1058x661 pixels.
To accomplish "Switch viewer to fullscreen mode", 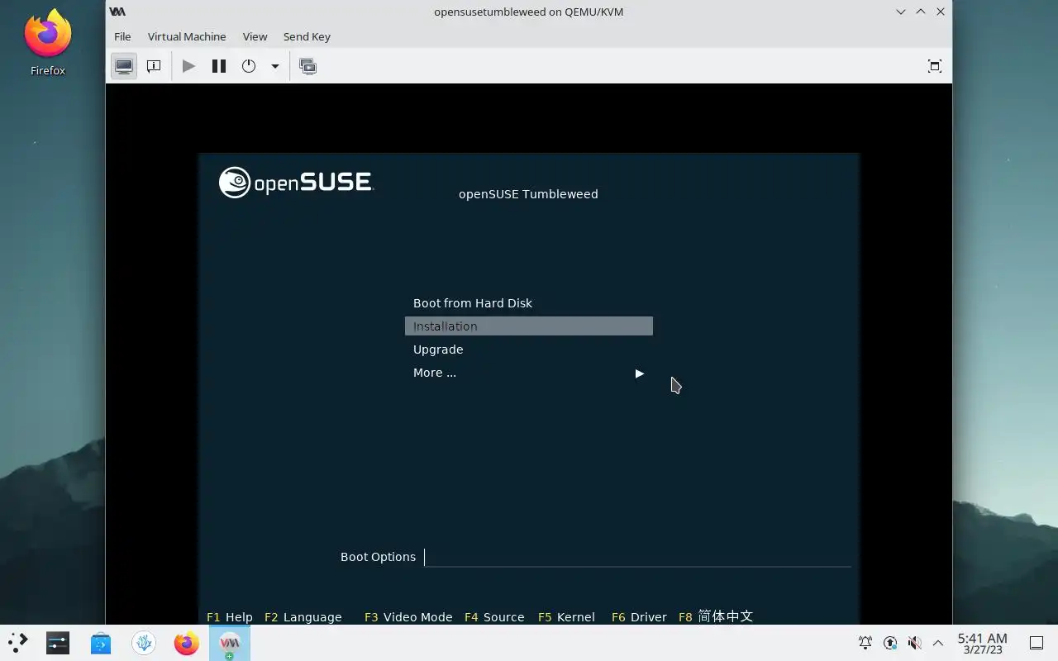I will click(x=935, y=66).
